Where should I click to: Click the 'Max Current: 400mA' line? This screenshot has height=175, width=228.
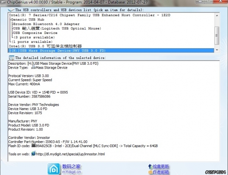[24, 84]
